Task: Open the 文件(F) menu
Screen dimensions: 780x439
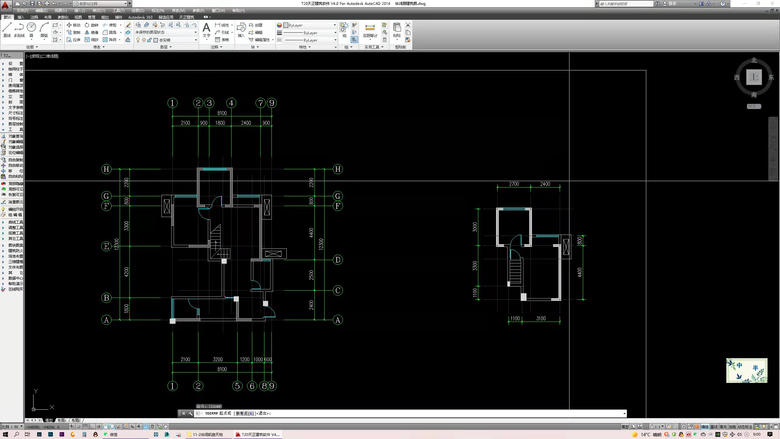Action: 22,10
